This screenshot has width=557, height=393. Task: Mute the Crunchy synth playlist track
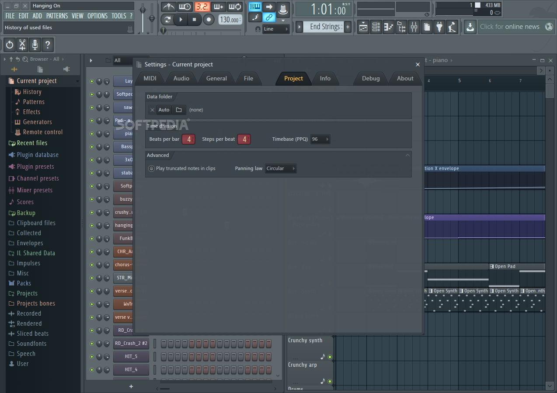tap(330, 357)
